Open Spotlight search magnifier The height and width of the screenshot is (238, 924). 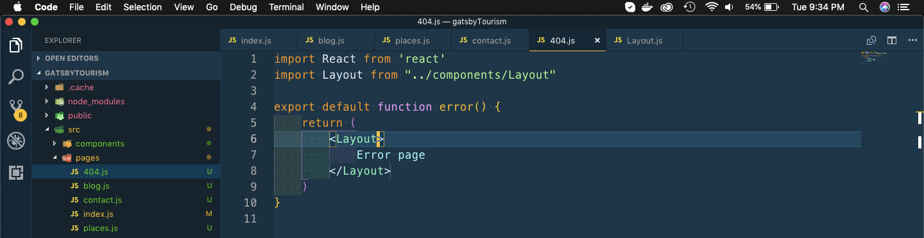pos(864,7)
